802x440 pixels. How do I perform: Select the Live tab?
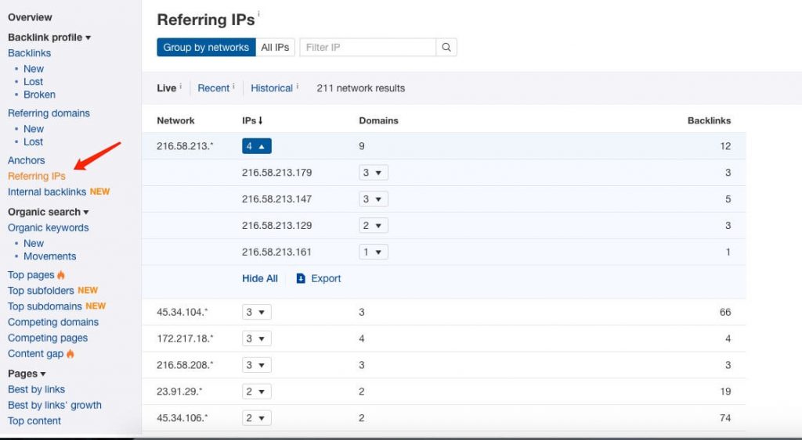166,88
